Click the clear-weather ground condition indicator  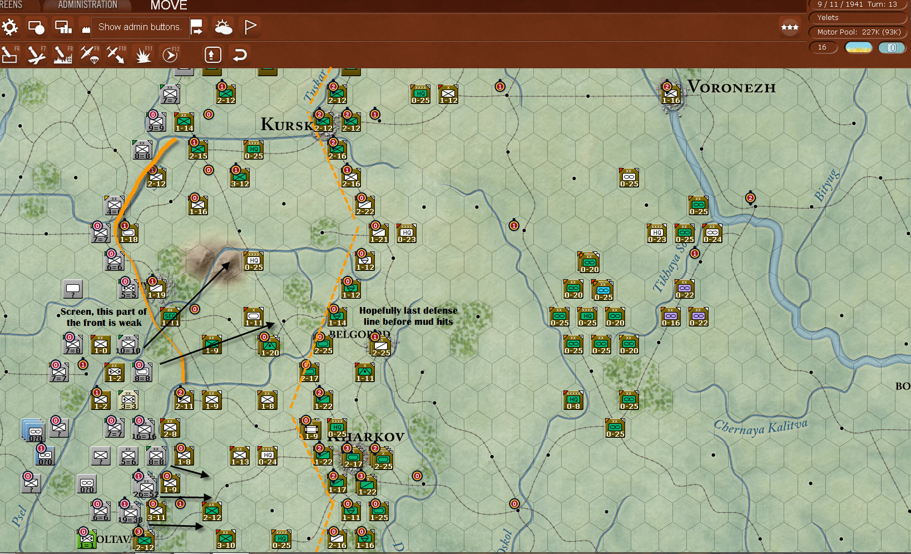(859, 48)
